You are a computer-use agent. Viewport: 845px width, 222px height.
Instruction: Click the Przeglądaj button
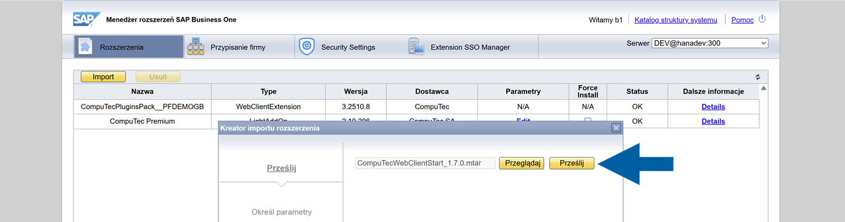522,163
